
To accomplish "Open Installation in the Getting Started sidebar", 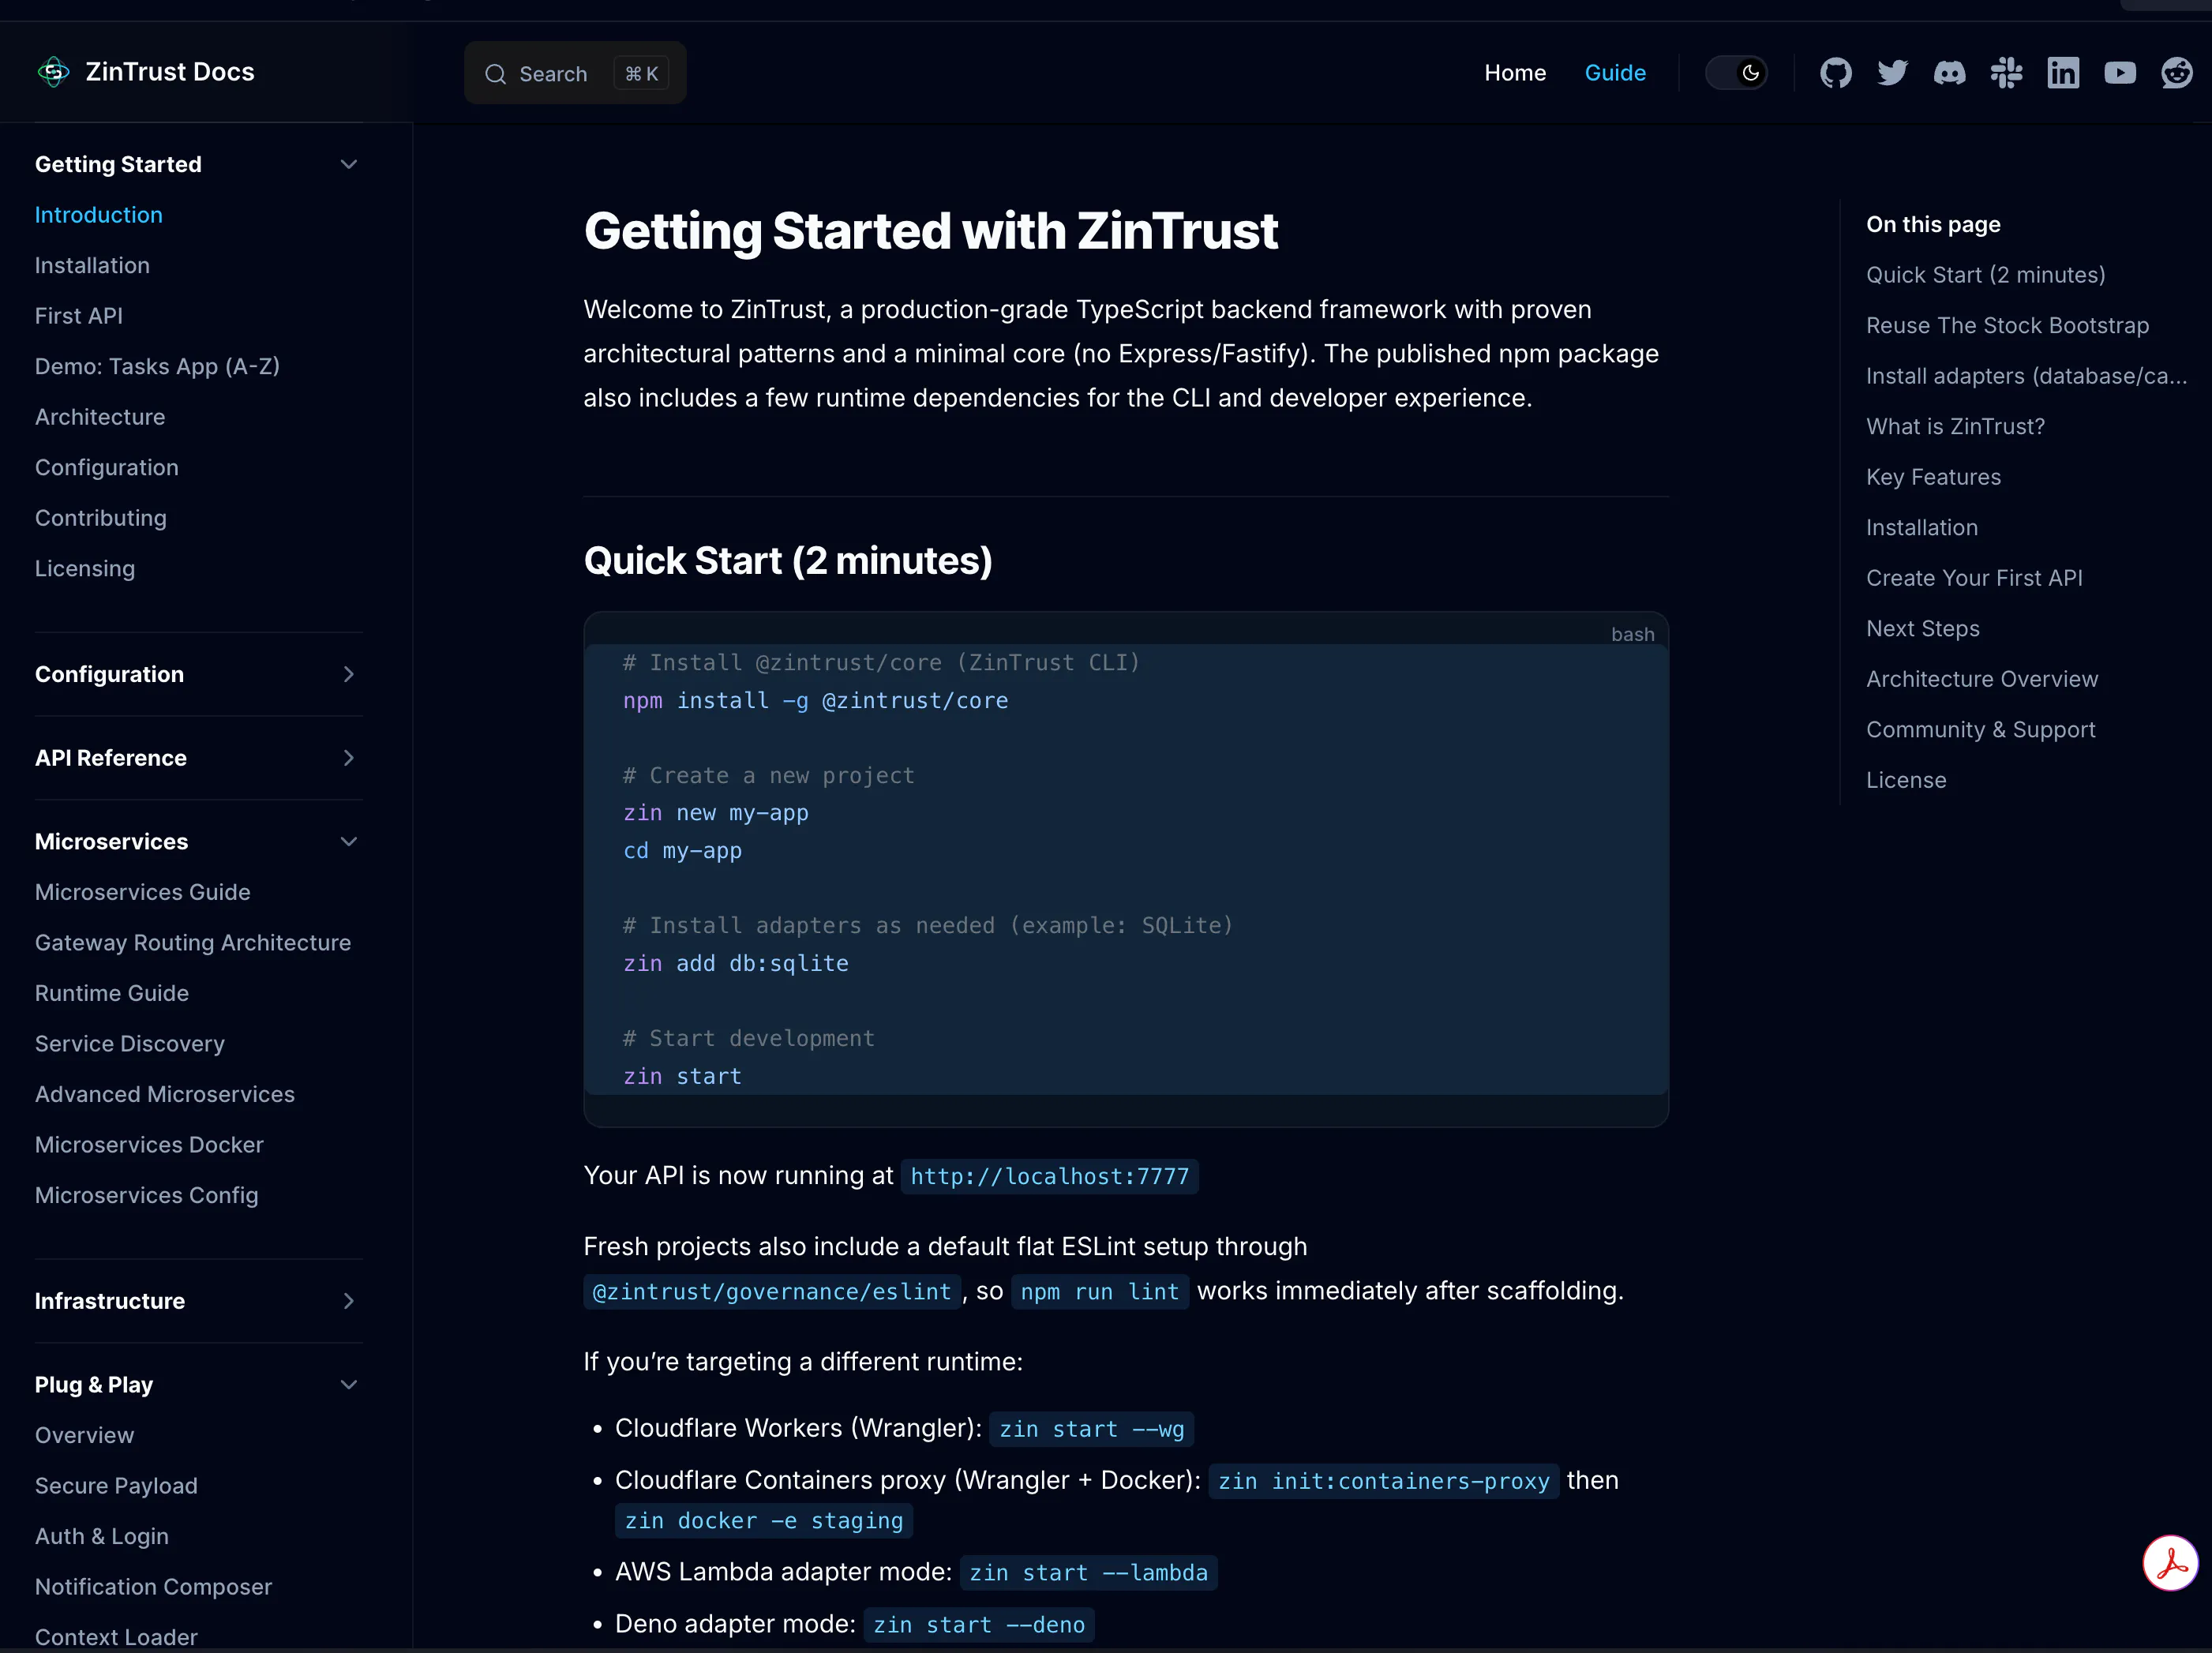I will coord(92,266).
